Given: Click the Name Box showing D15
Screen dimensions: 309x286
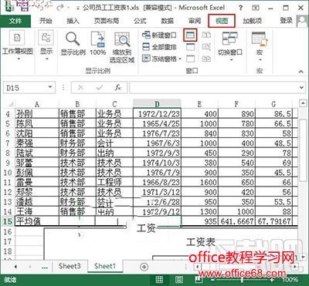Looking at the screenshot, I should coord(25,88).
